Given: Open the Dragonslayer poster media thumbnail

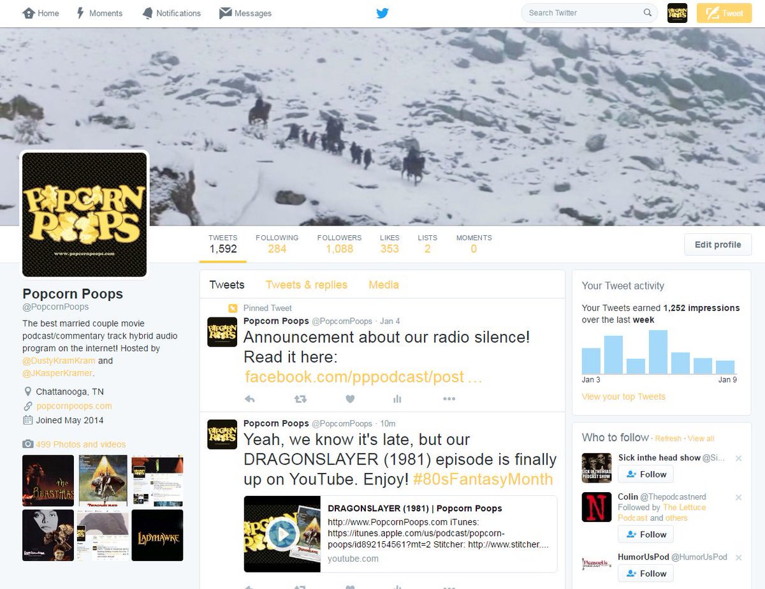Looking at the screenshot, I should [x=103, y=481].
